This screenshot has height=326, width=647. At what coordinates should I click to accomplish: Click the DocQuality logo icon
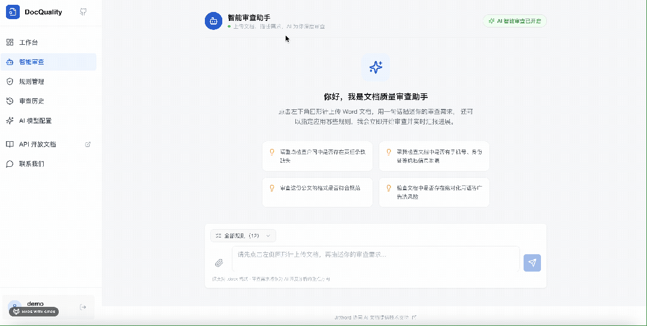pyautogui.click(x=13, y=12)
